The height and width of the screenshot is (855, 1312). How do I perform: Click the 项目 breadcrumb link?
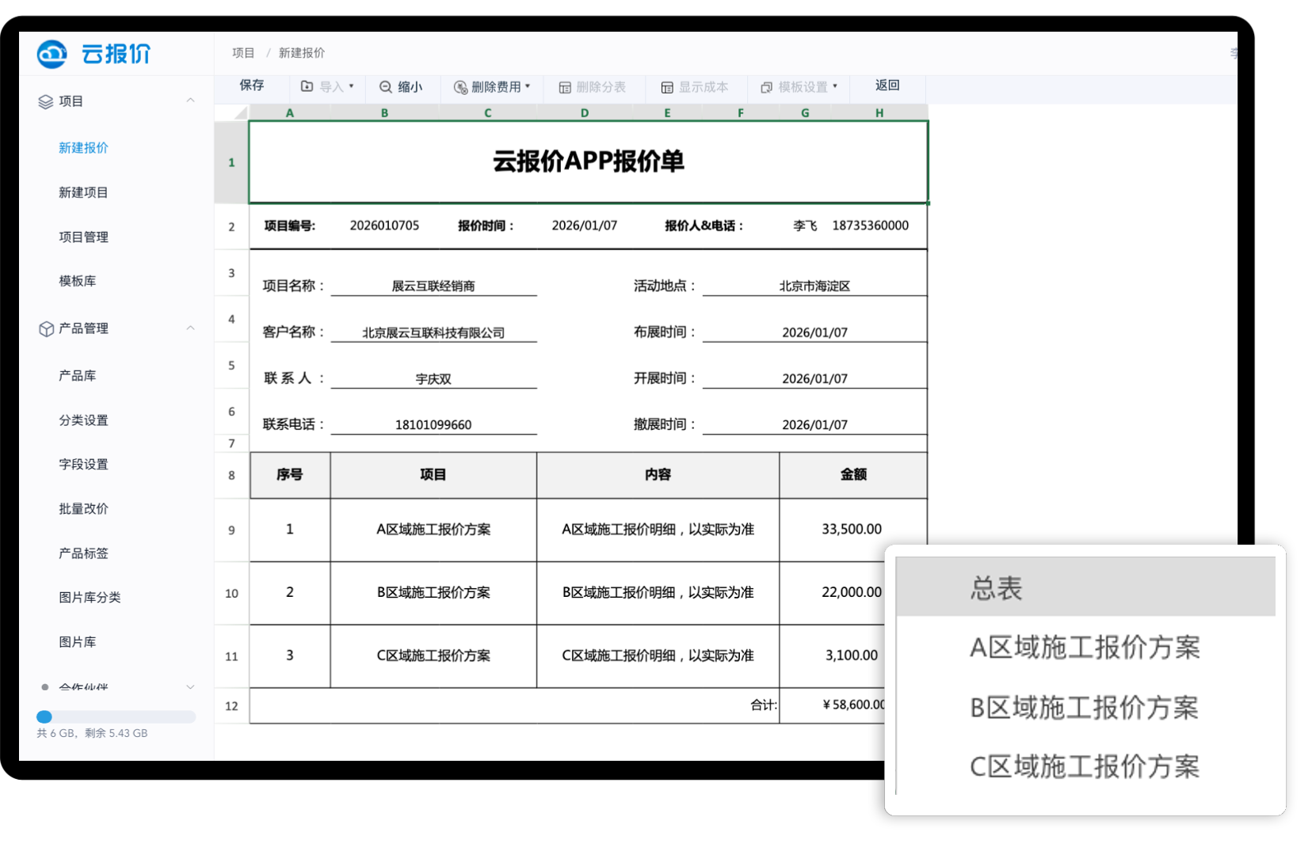point(243,53)
